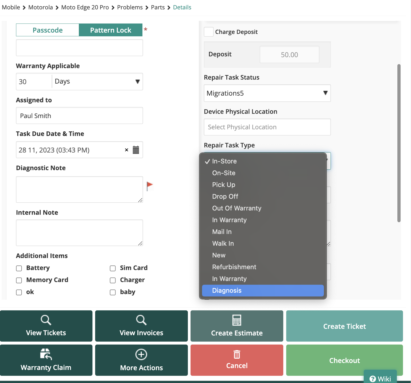Select On-Site repair task type
Viewport: 411px width, 383px height.
pos(263,173)
